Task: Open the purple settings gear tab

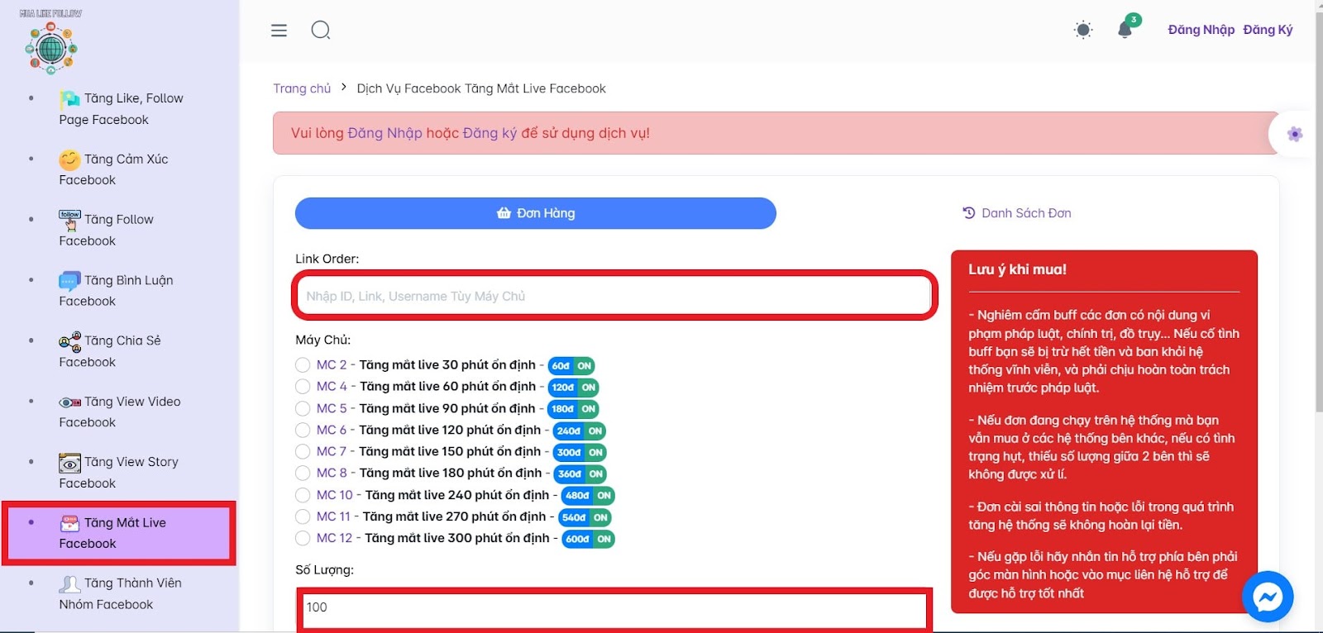Action: tap(1295, 134)
